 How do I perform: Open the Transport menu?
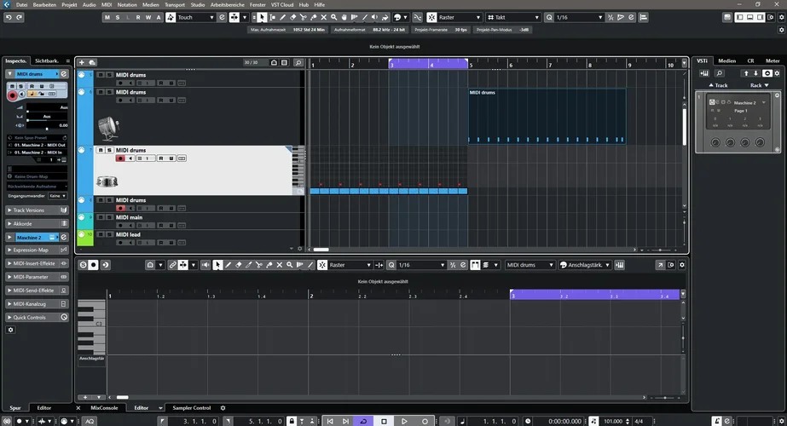click(174, 4)
